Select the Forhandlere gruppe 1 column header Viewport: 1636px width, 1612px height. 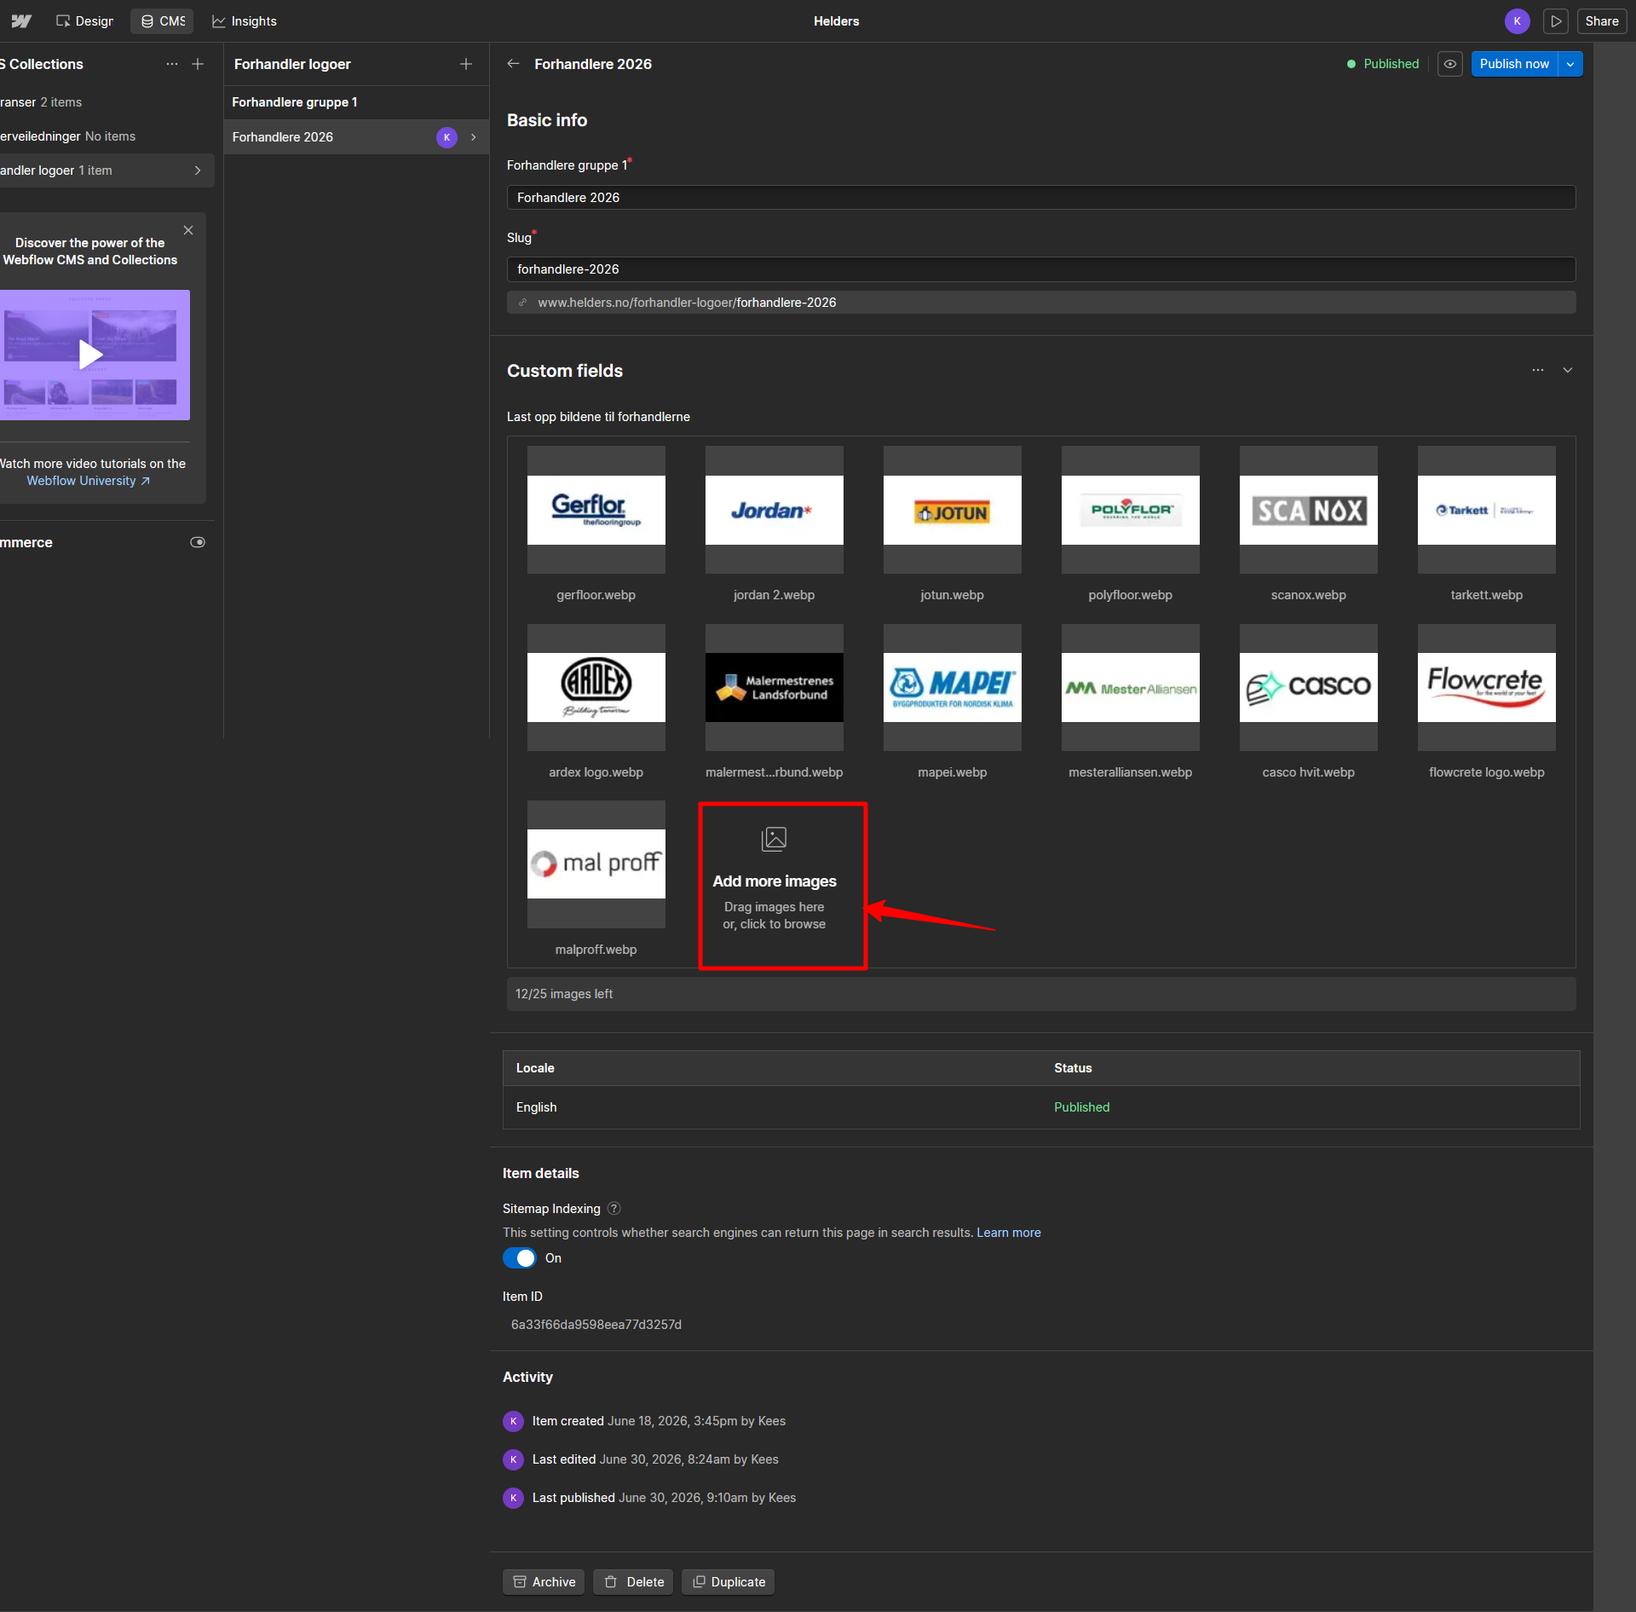pos(295,102)
